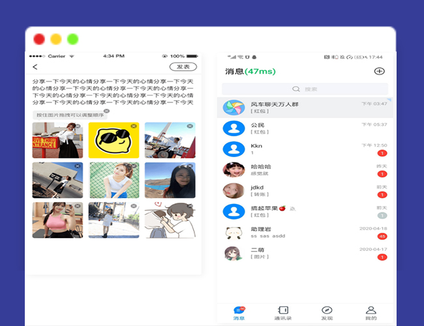Open the 二萌 conversation

point(305,253)
